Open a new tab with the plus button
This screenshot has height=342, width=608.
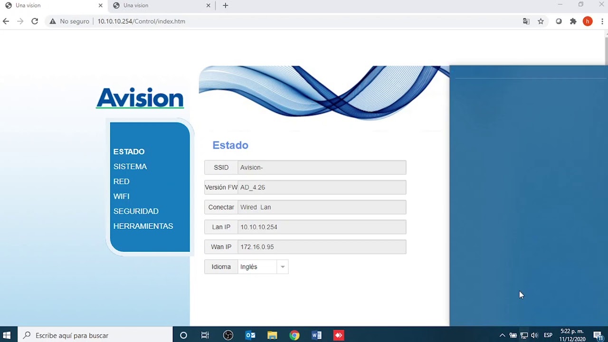point(225,5)
